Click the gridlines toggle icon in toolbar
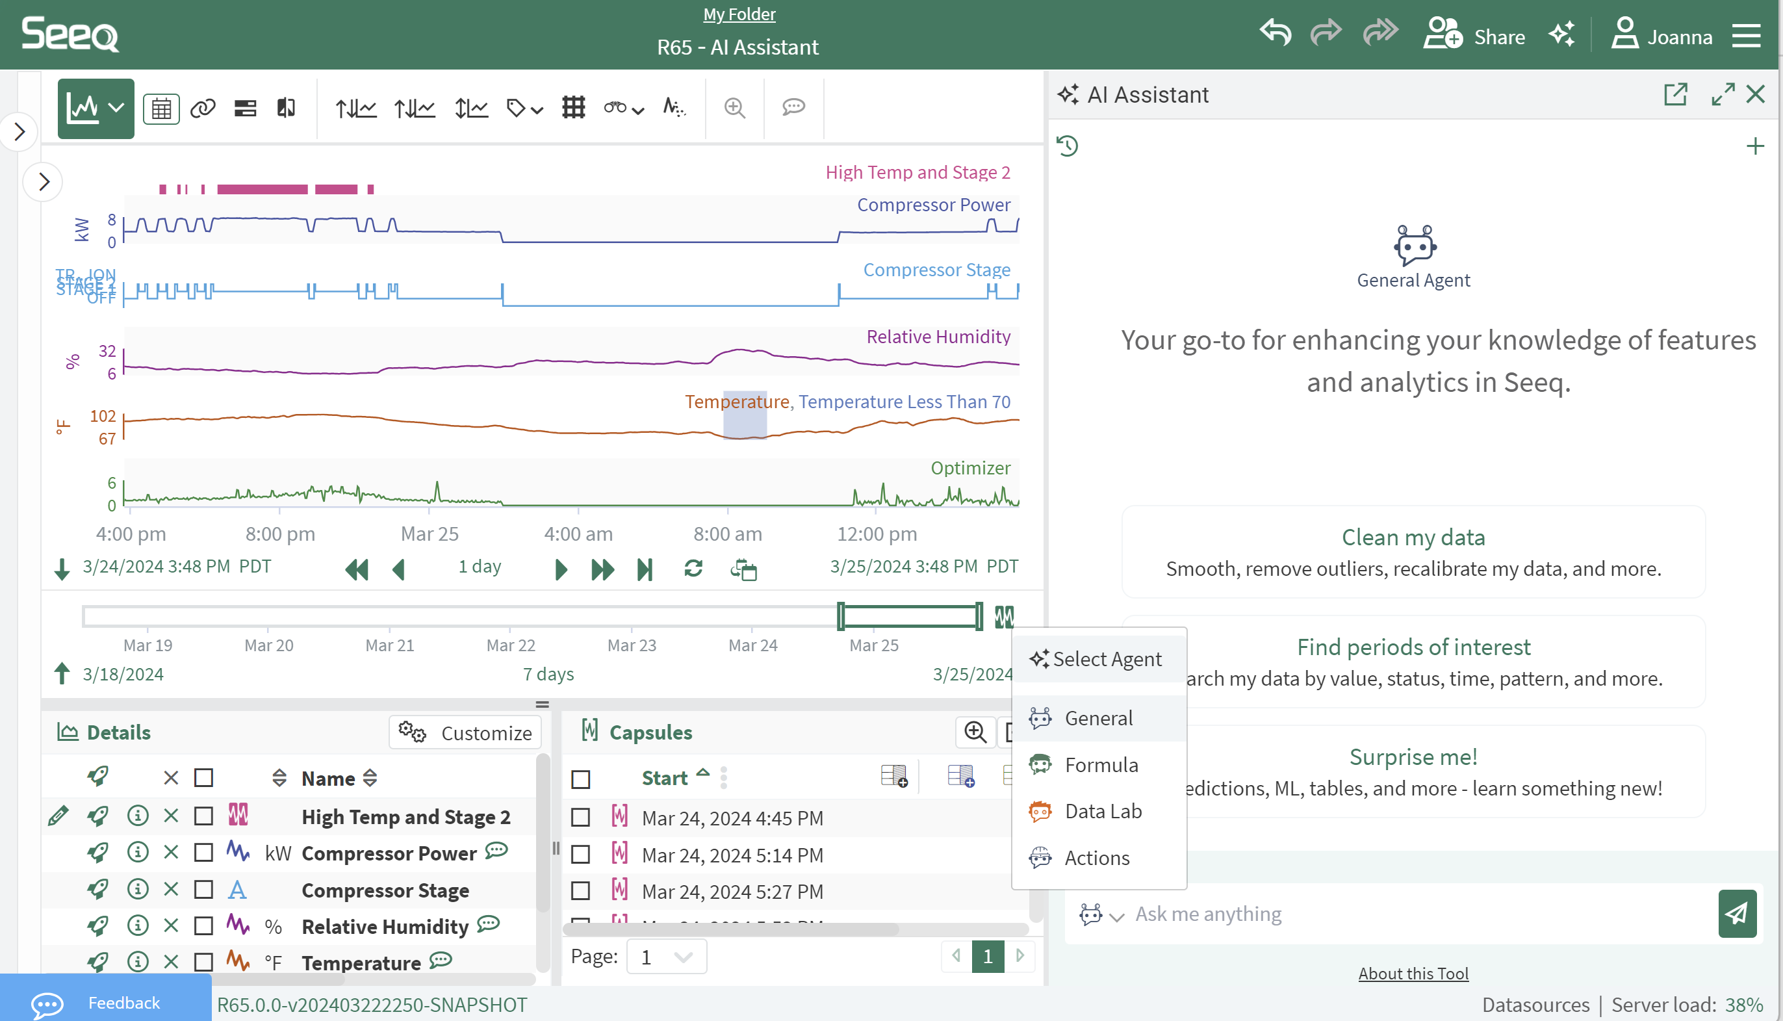Viewport: 1783px width, 1021px height. (573, 108)
